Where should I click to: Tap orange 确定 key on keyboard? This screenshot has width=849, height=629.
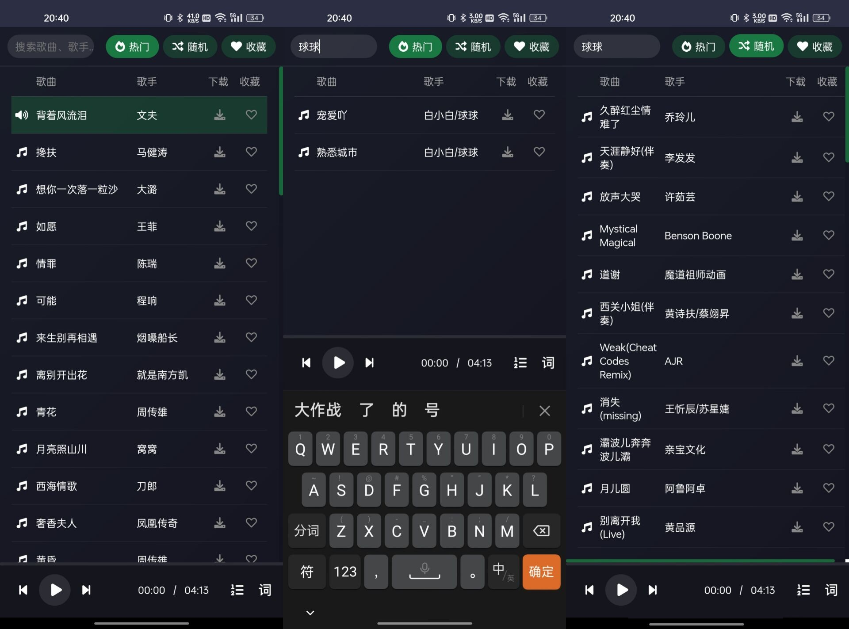point(541,572)
